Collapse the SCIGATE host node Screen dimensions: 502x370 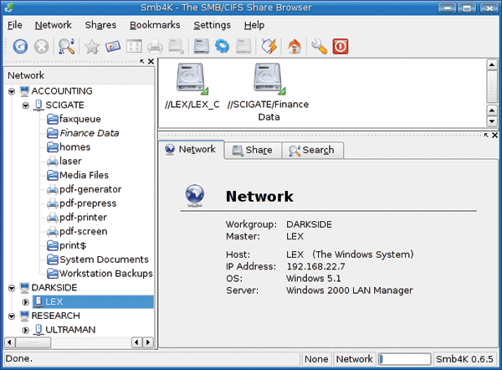[x=26, y=105]
